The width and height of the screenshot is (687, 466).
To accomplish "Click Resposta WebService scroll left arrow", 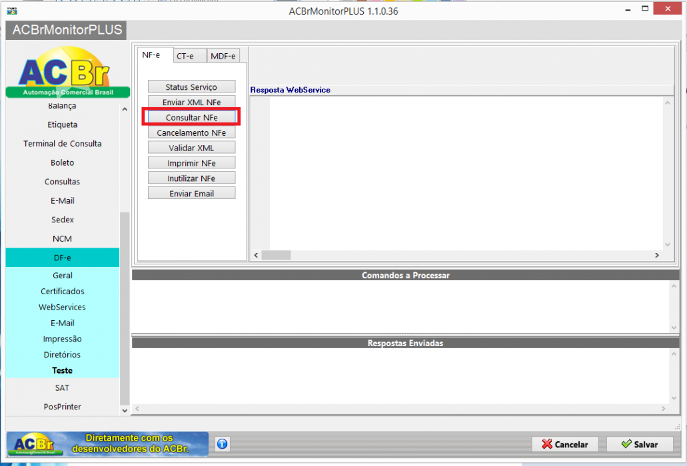I will 257,255.
